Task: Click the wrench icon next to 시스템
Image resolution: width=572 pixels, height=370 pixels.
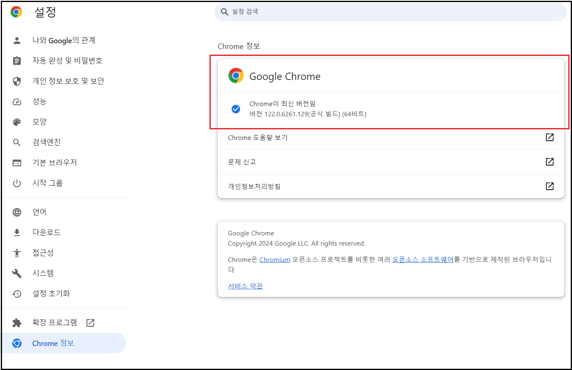Action: [17, 273]
